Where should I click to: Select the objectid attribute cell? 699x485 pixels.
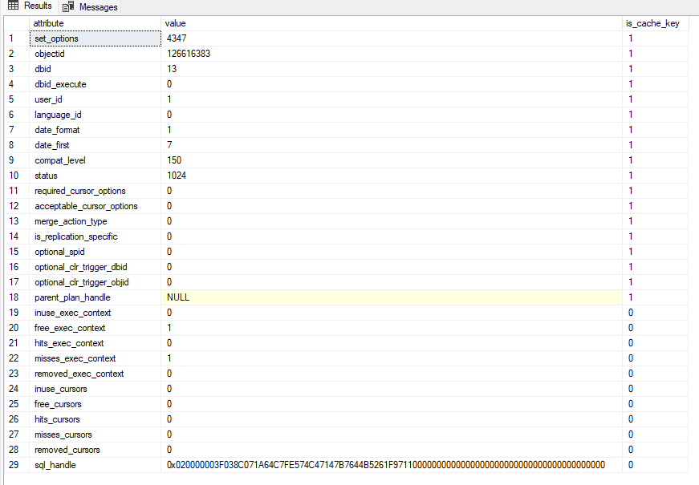tap(96, 54)
